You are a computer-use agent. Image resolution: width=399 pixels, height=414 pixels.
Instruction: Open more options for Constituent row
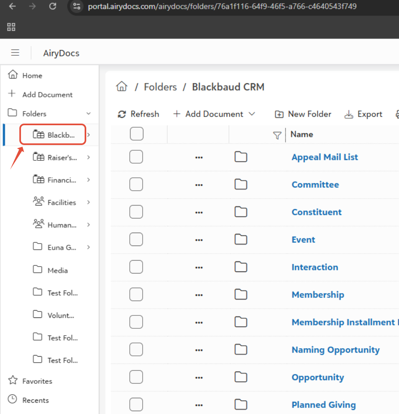[x=199, y=212]
